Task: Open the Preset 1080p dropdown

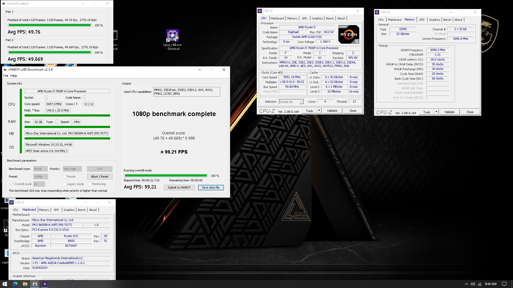Action: 41,177
